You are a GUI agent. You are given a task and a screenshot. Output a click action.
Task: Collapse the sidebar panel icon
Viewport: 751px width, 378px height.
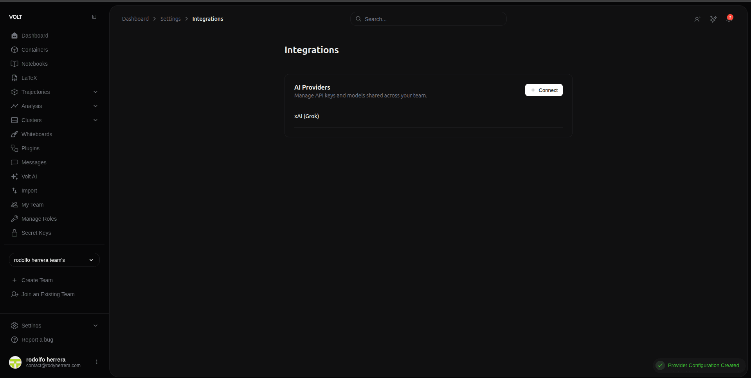[x=94, y=17]
